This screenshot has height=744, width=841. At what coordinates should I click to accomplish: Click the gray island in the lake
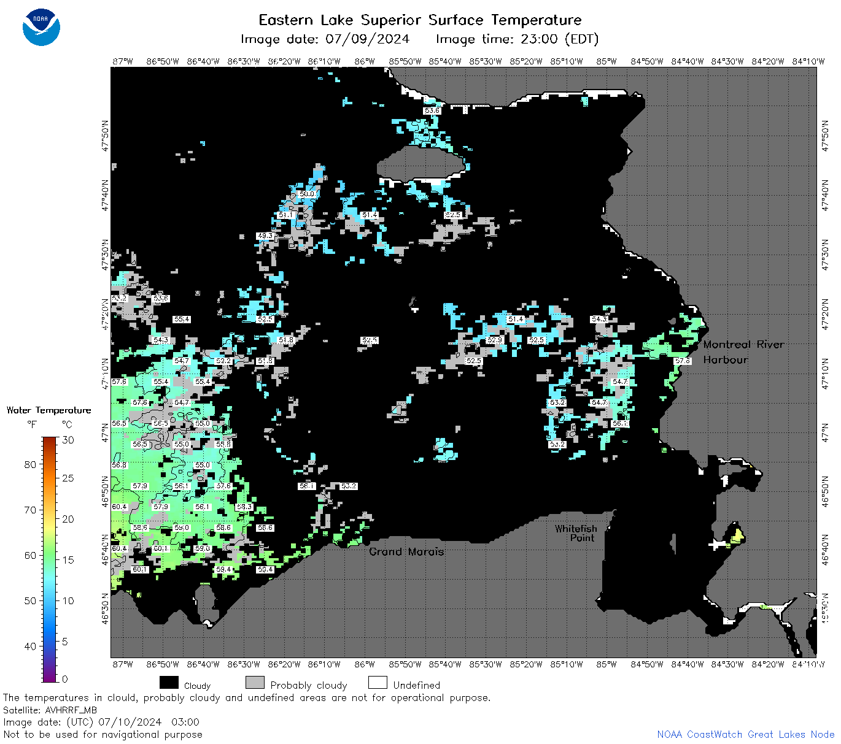point(420,163)
